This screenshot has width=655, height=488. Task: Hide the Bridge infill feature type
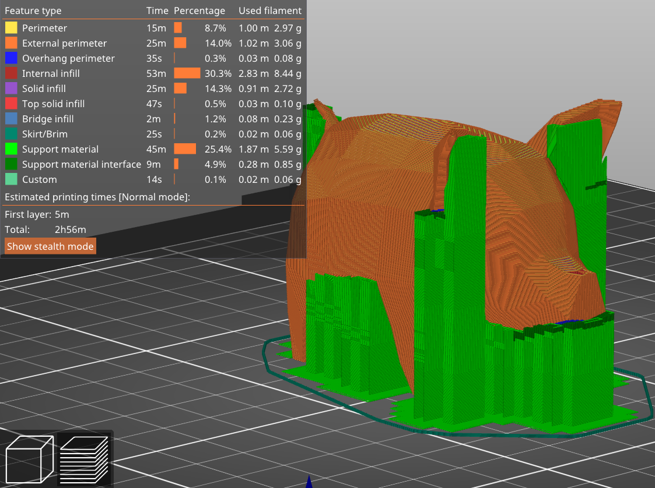pos(48,119)
